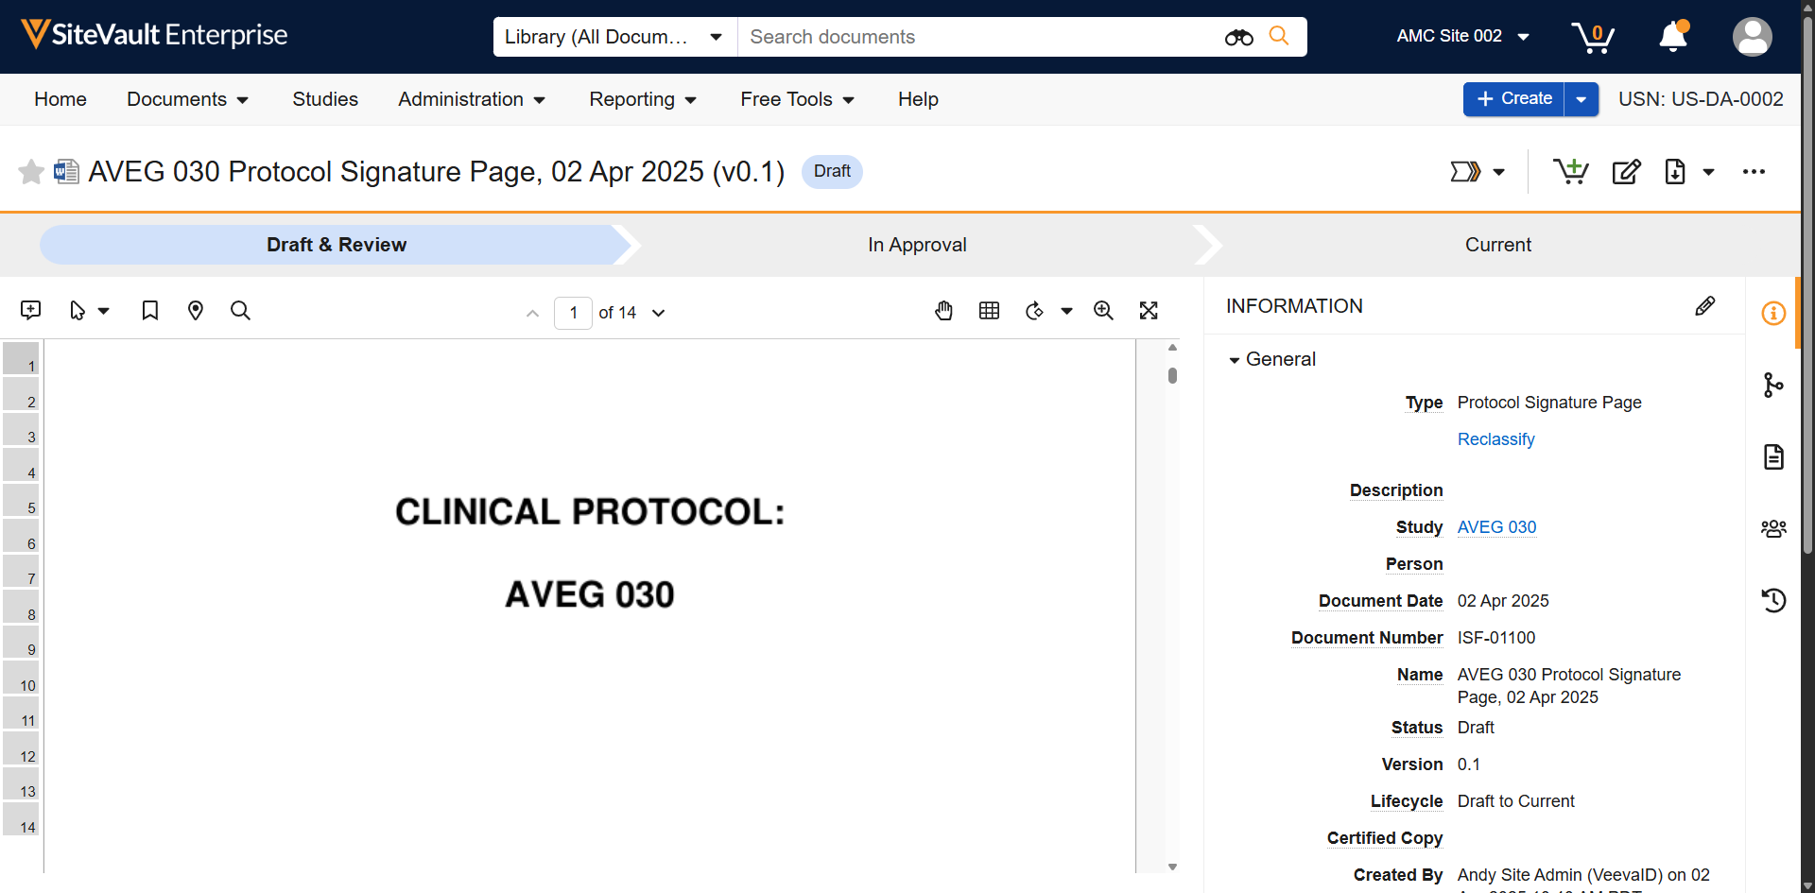Screen dimensions: 1815x893
Task: Zoom in with the magnifier plus icon
Action: pos(1103,311)
